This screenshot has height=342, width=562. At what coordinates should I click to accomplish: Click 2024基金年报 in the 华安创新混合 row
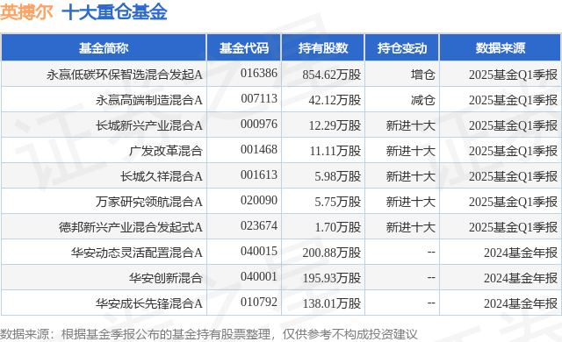coord(521,278)
